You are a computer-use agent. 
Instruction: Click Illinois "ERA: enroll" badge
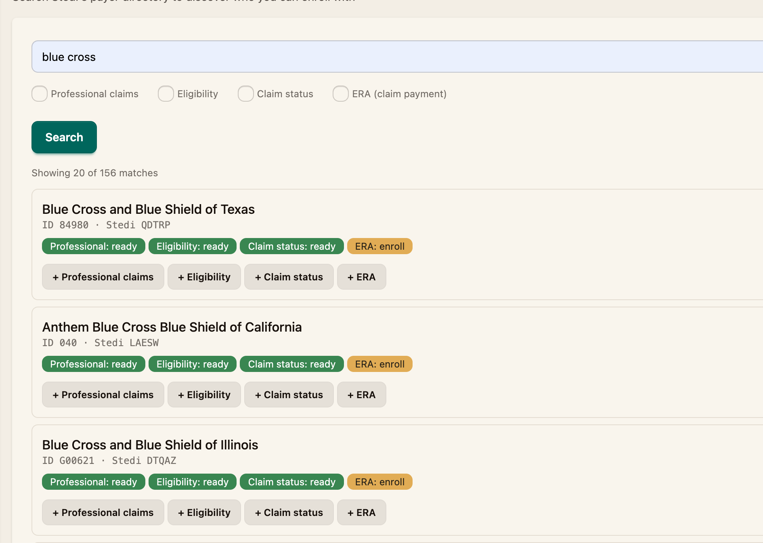pyautogui.click(x=380, y=482)
